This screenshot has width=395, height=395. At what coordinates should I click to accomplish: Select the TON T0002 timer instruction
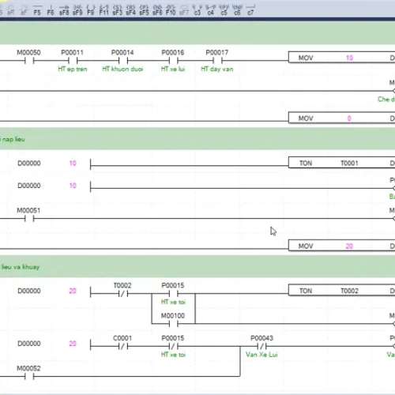click(x=342, y=291)
